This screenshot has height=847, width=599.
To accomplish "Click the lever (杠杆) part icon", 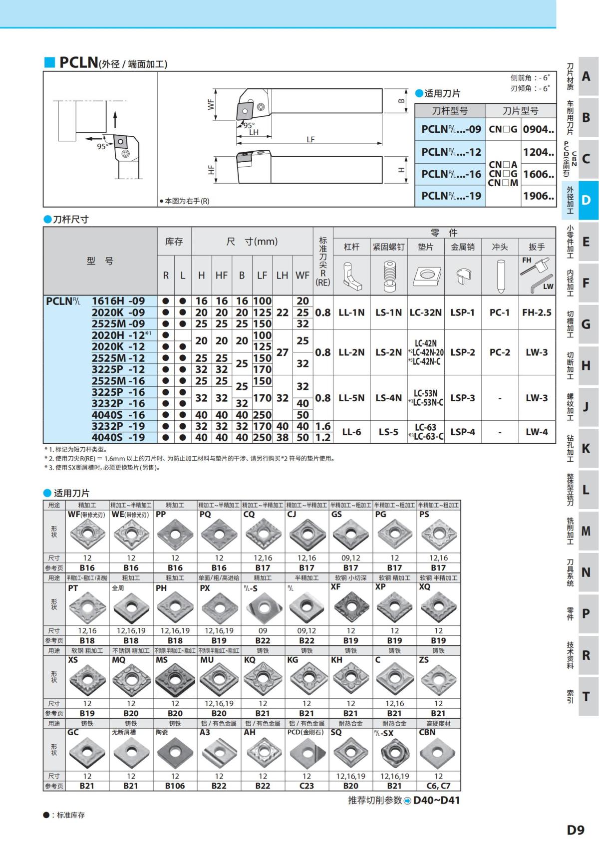I will [351, 276].
